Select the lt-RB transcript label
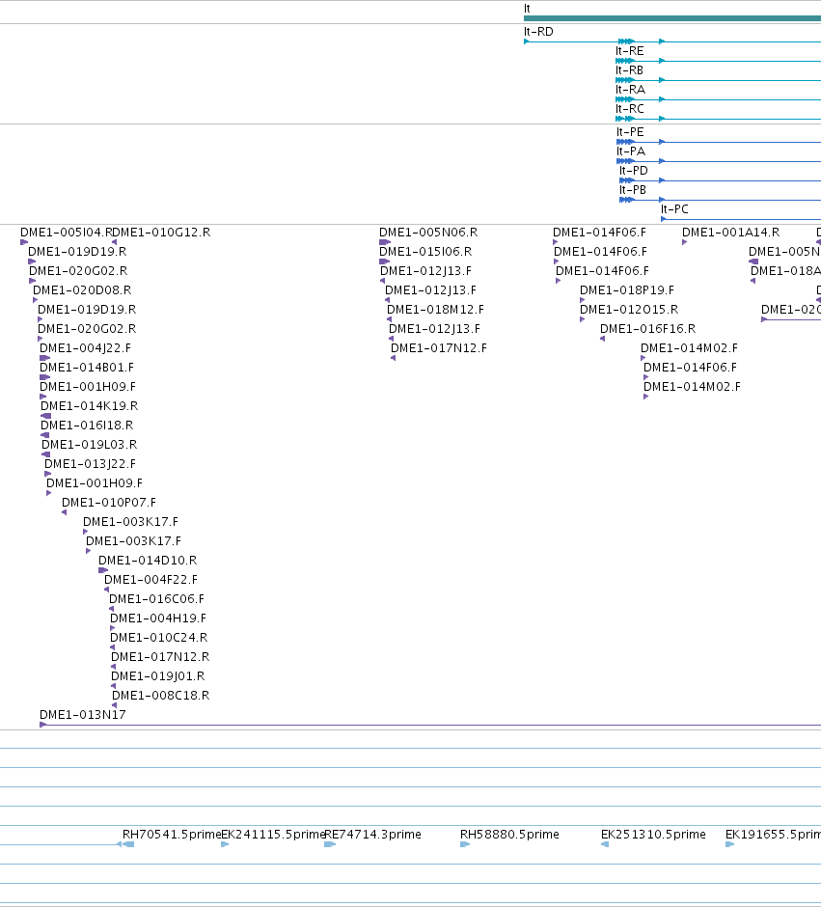Image resolution: width=821 pixels, height=907 pixels. 629,70
